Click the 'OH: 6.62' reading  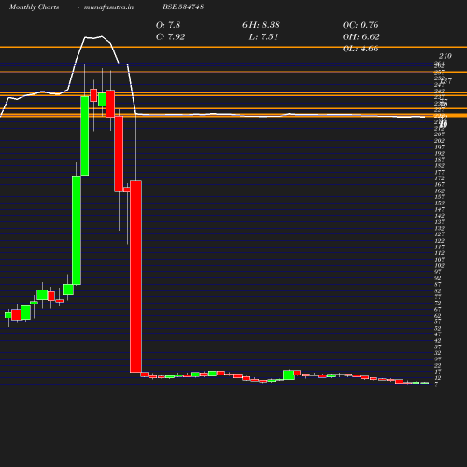(x=361, y=36)
